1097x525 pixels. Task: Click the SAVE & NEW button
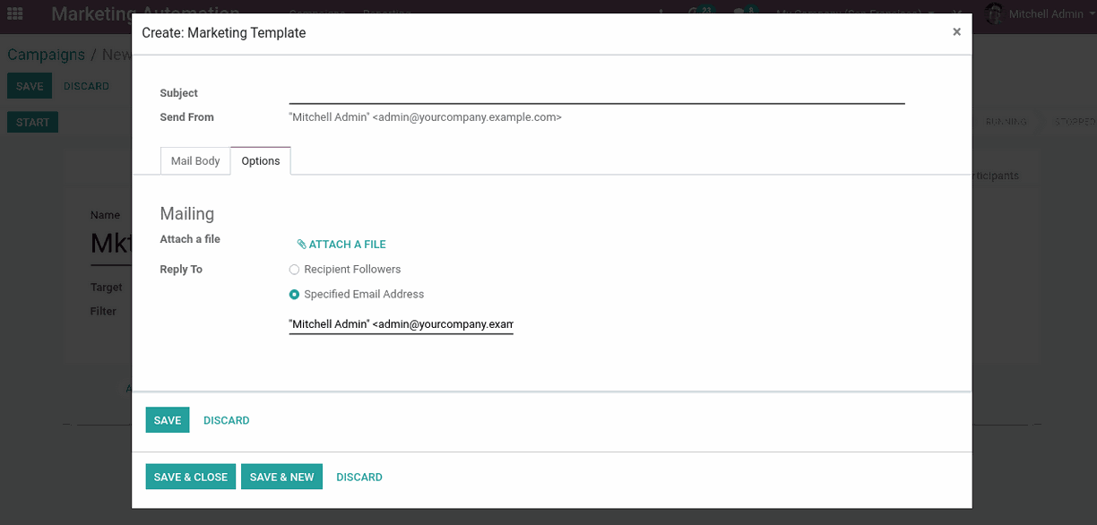click(281, 477)
